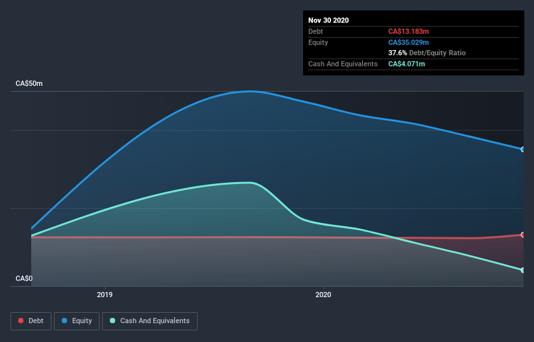Click the 2020 x-axis label
534x342 pixels.
323,295
